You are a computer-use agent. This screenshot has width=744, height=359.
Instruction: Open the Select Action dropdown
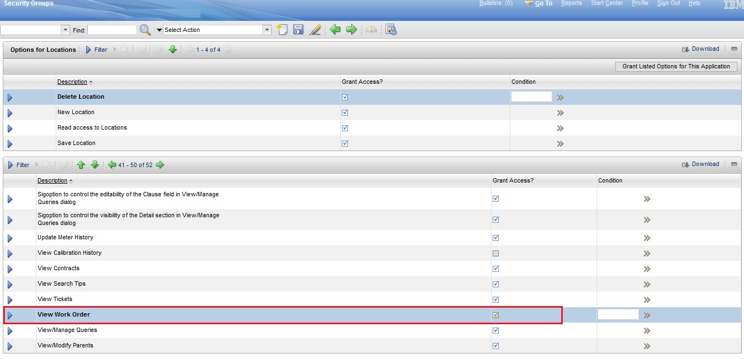coord(267,29)
